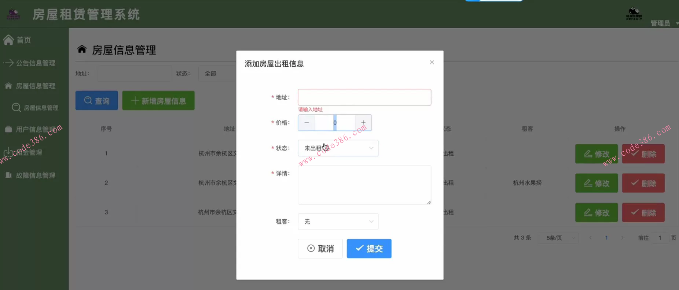Open the 状态 dropdown showing 未出租
The width and height of the screenshot is (679, 290).
338,148
